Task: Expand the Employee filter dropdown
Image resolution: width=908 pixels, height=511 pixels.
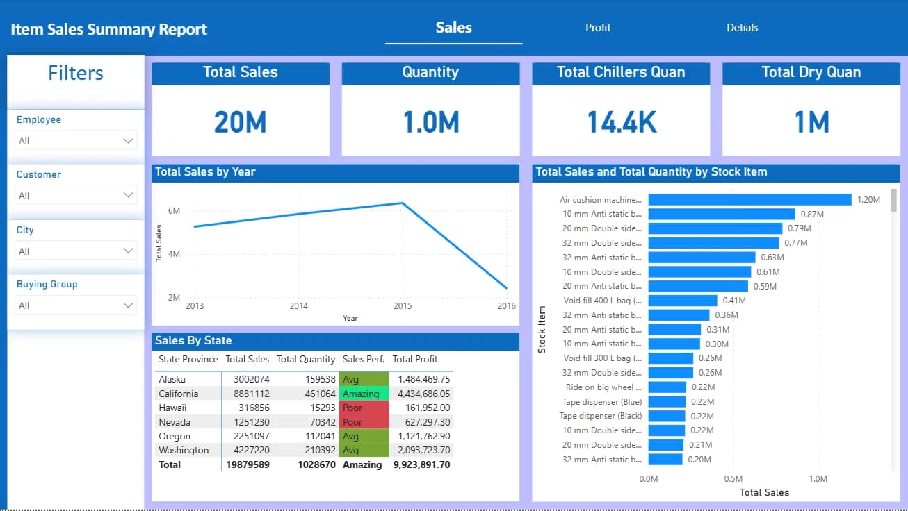Action: click(76, 141)
